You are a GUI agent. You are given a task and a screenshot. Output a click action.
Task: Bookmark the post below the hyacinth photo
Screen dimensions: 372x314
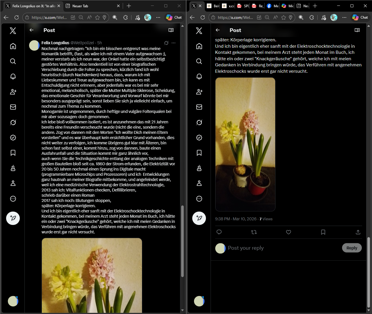pyautogui.click(x=323, y=232)
